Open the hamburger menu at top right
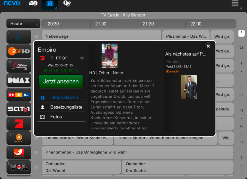 [235, 4]
